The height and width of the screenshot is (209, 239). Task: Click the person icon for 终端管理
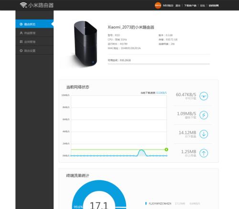tap(21, 33)
